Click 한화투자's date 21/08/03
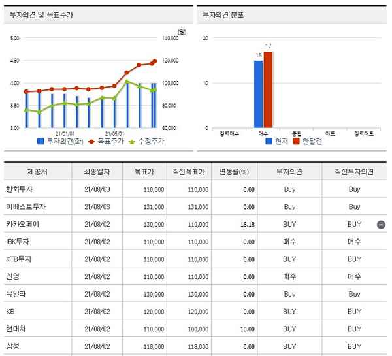This screenshot has width=392, height=356. 97,189
